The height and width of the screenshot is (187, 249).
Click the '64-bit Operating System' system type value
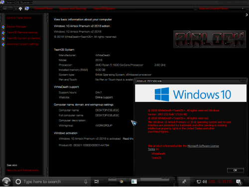point(124,75)
